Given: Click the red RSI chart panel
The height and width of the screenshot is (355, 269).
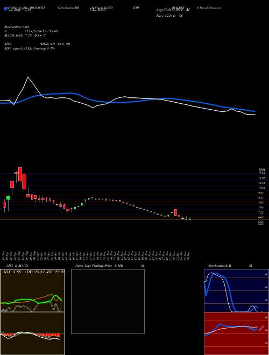Looking at the screenshot, I should coord(236,333).
